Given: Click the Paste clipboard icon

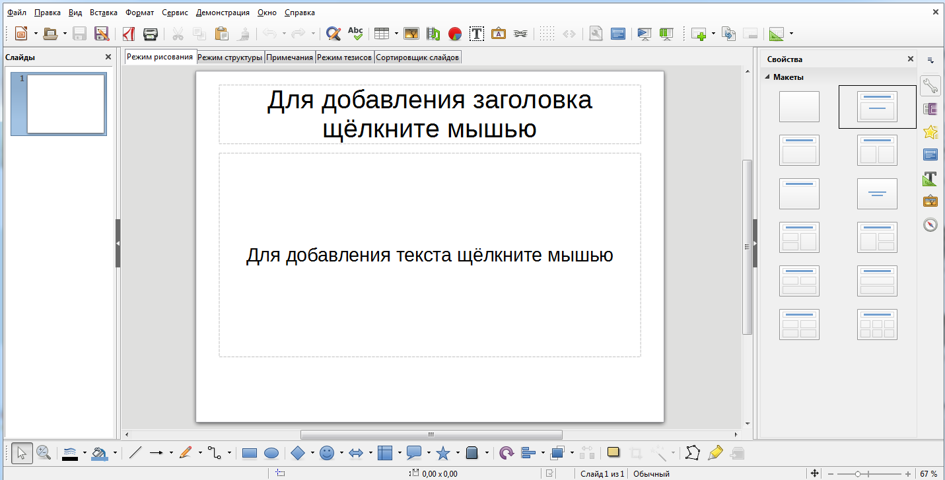Looking at the screenshot, I should pos(222,34).
